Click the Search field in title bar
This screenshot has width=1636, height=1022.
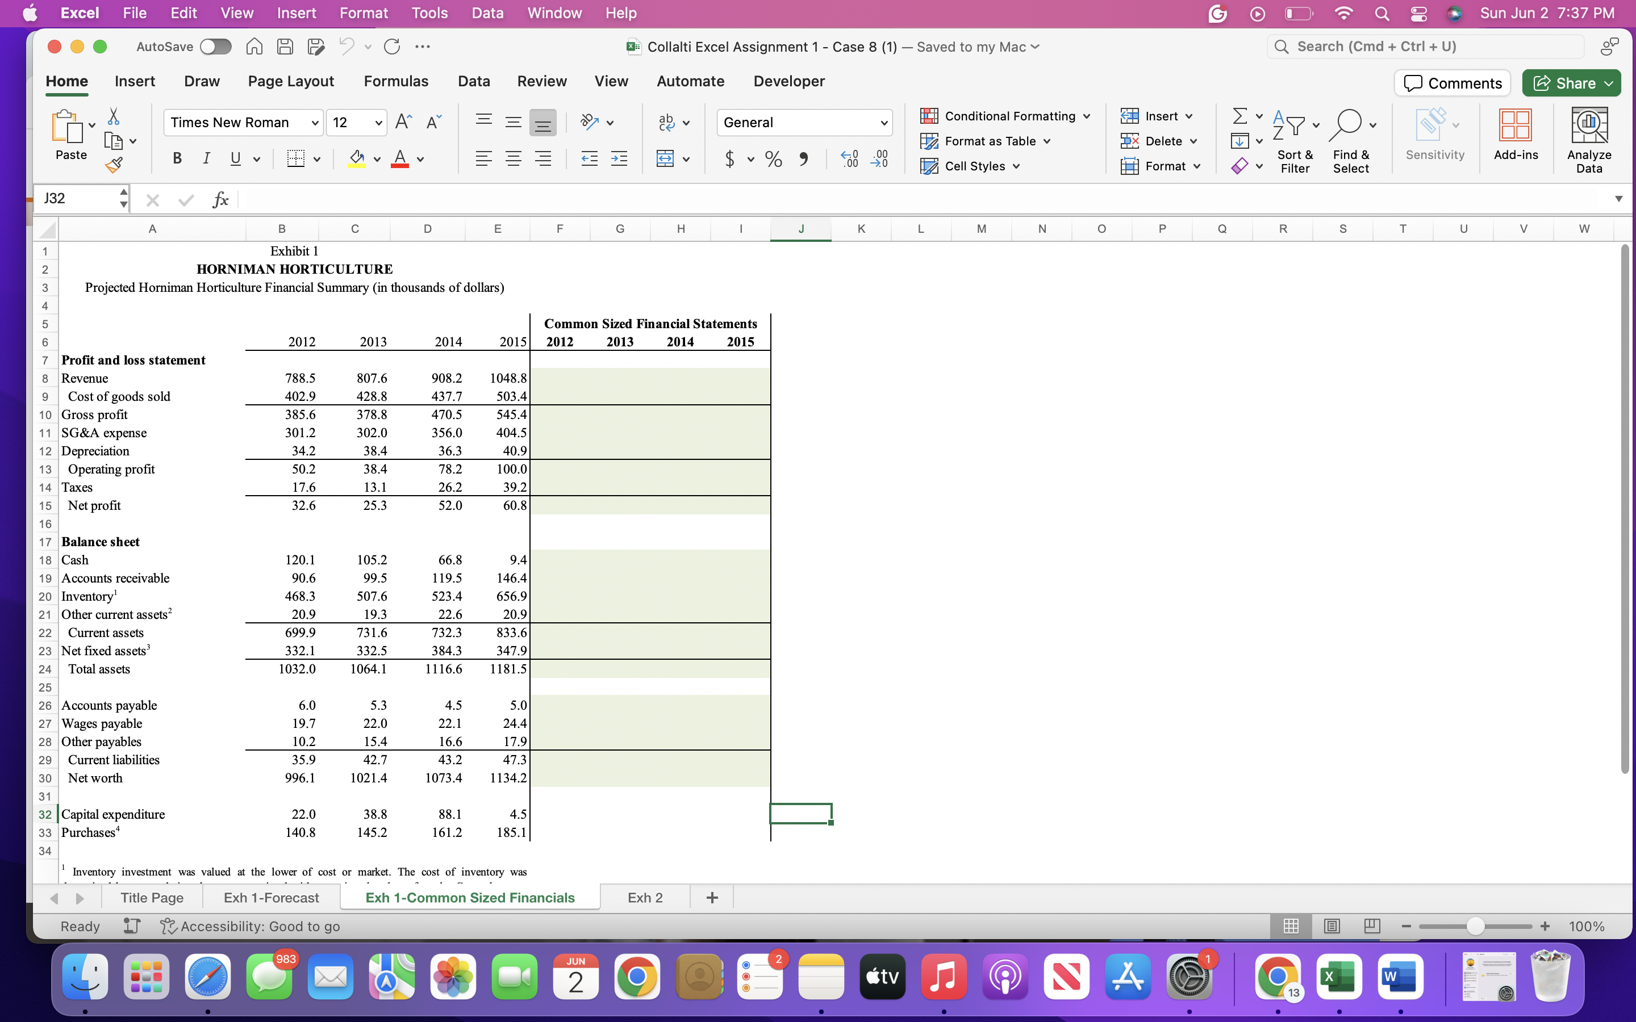point(1425,47)
